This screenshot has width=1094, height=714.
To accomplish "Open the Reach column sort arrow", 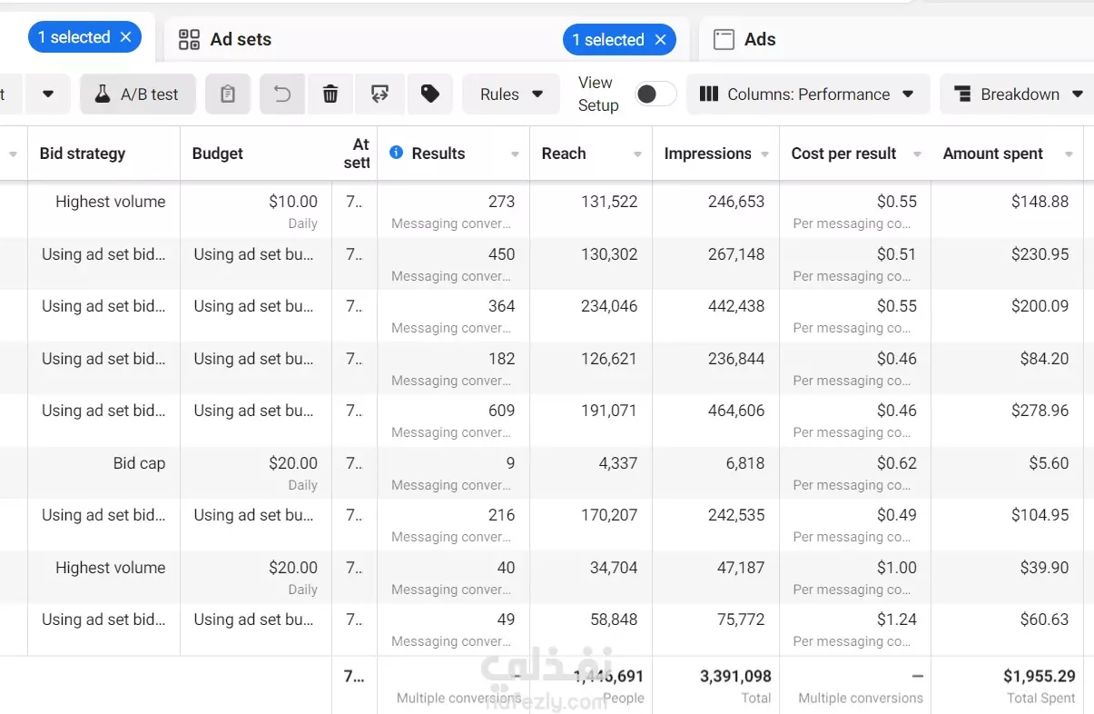I will (x=637, y=154).
